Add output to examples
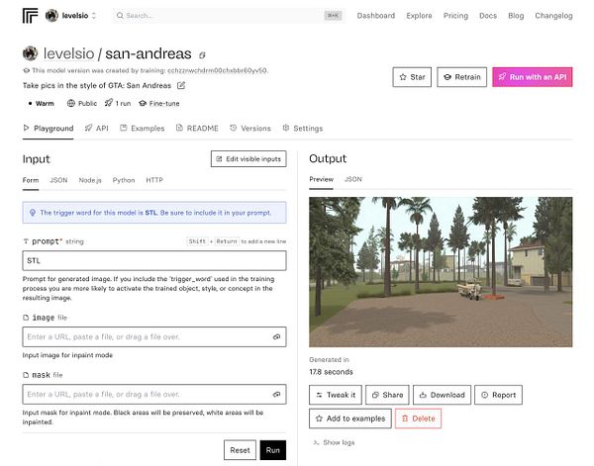Viewport: 594px width, 466px height. [x=350, y=419]
